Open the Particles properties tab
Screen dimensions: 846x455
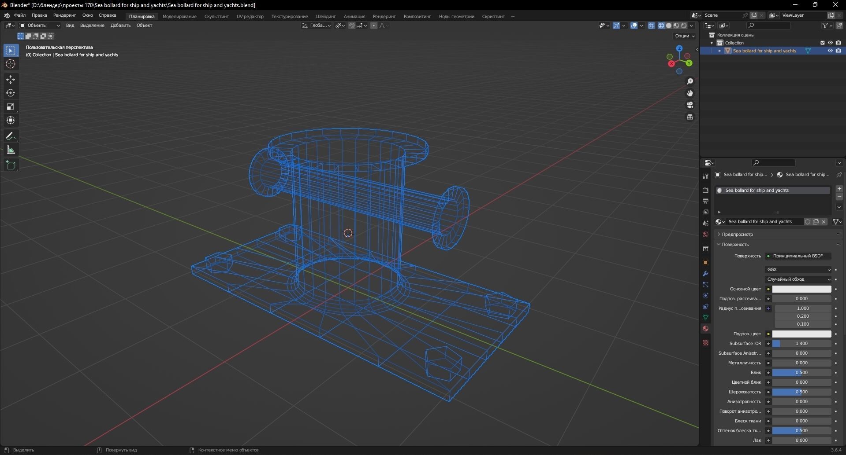click(x=705, y=284)
